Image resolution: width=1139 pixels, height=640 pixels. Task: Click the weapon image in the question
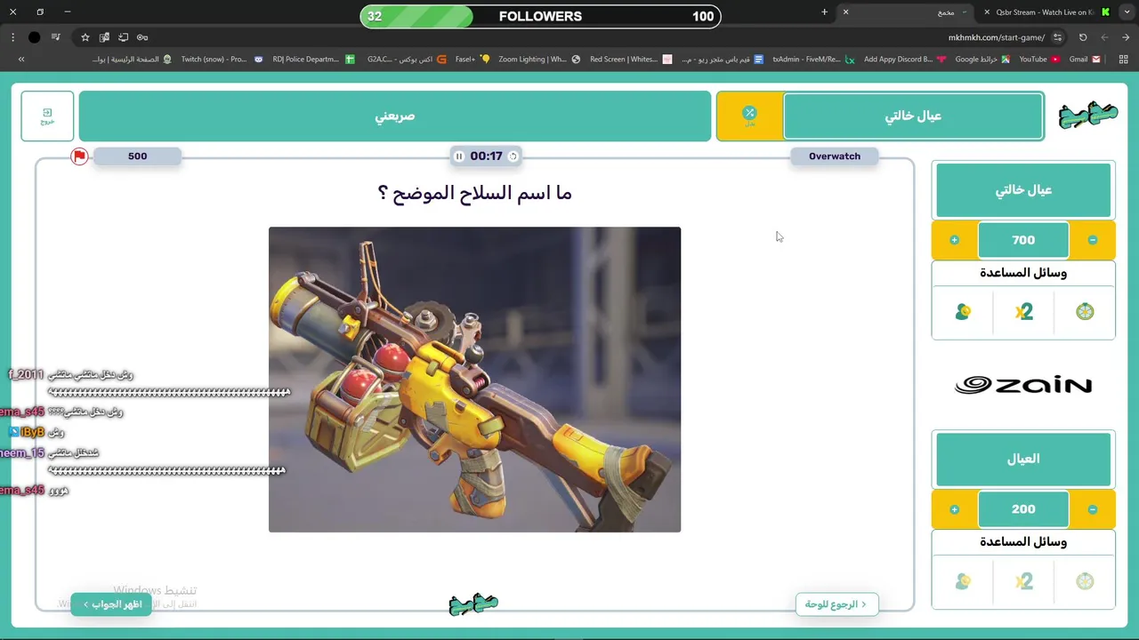(474, 380)
